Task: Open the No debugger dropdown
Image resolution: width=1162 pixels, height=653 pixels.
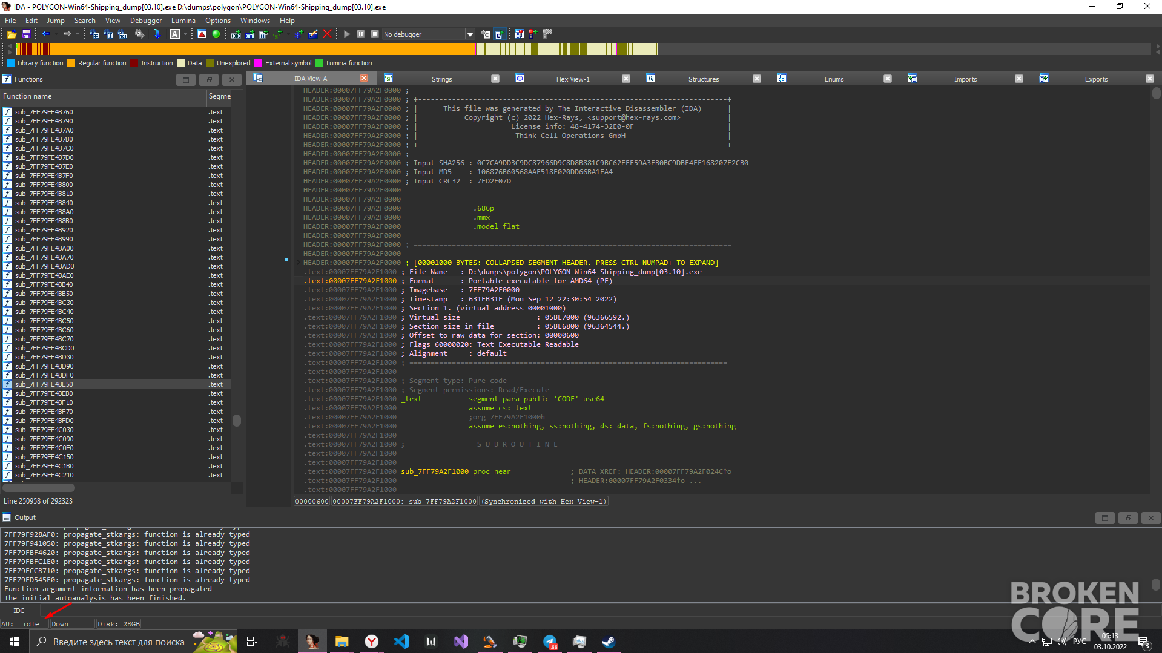Action: [x=470, y=34]
